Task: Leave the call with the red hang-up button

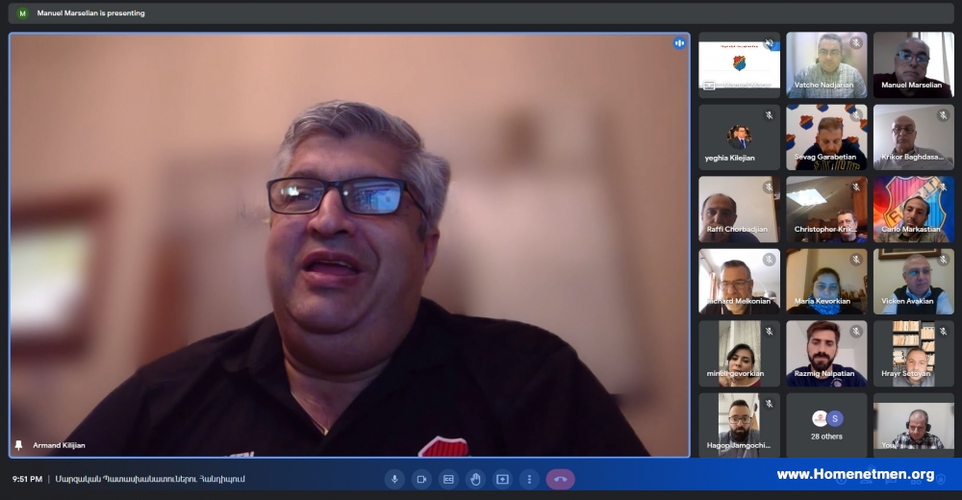Action: click(560, 479)
